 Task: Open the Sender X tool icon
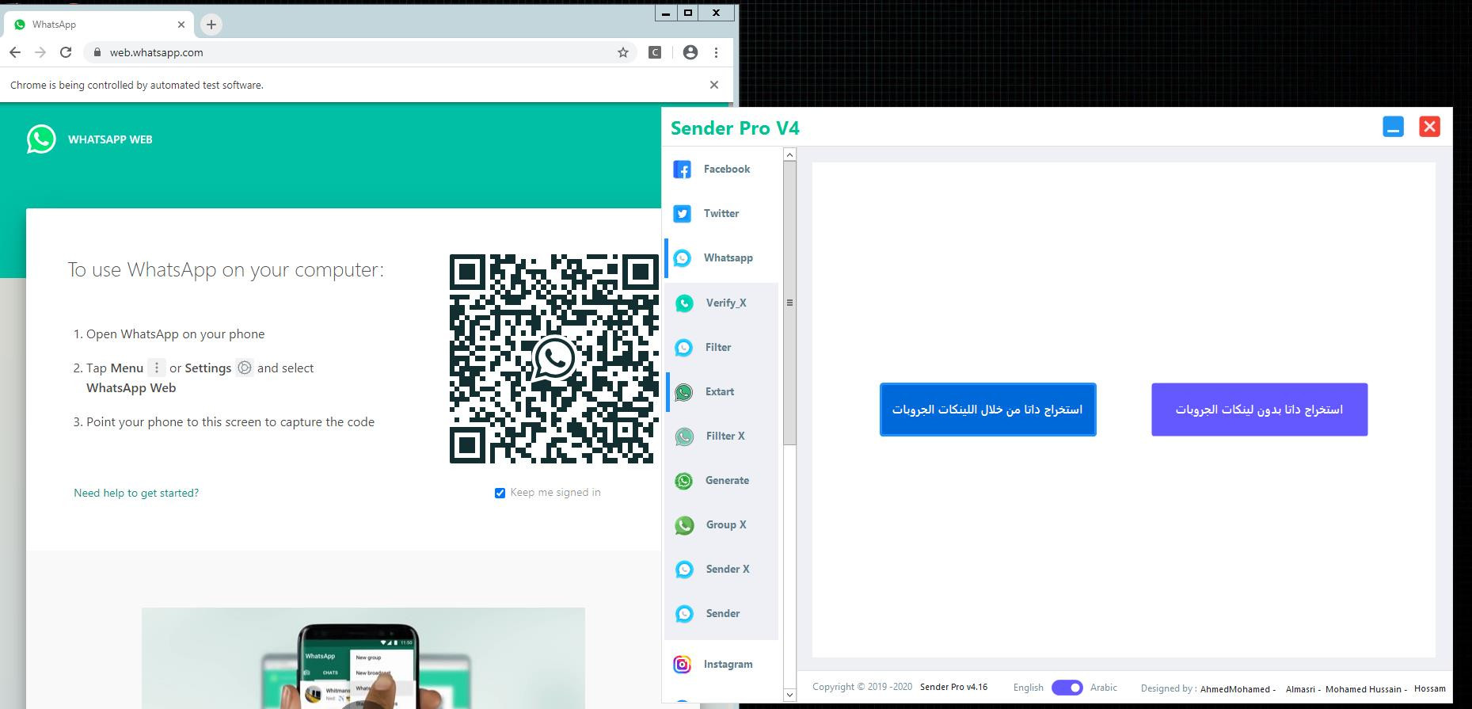click(684, 570)
